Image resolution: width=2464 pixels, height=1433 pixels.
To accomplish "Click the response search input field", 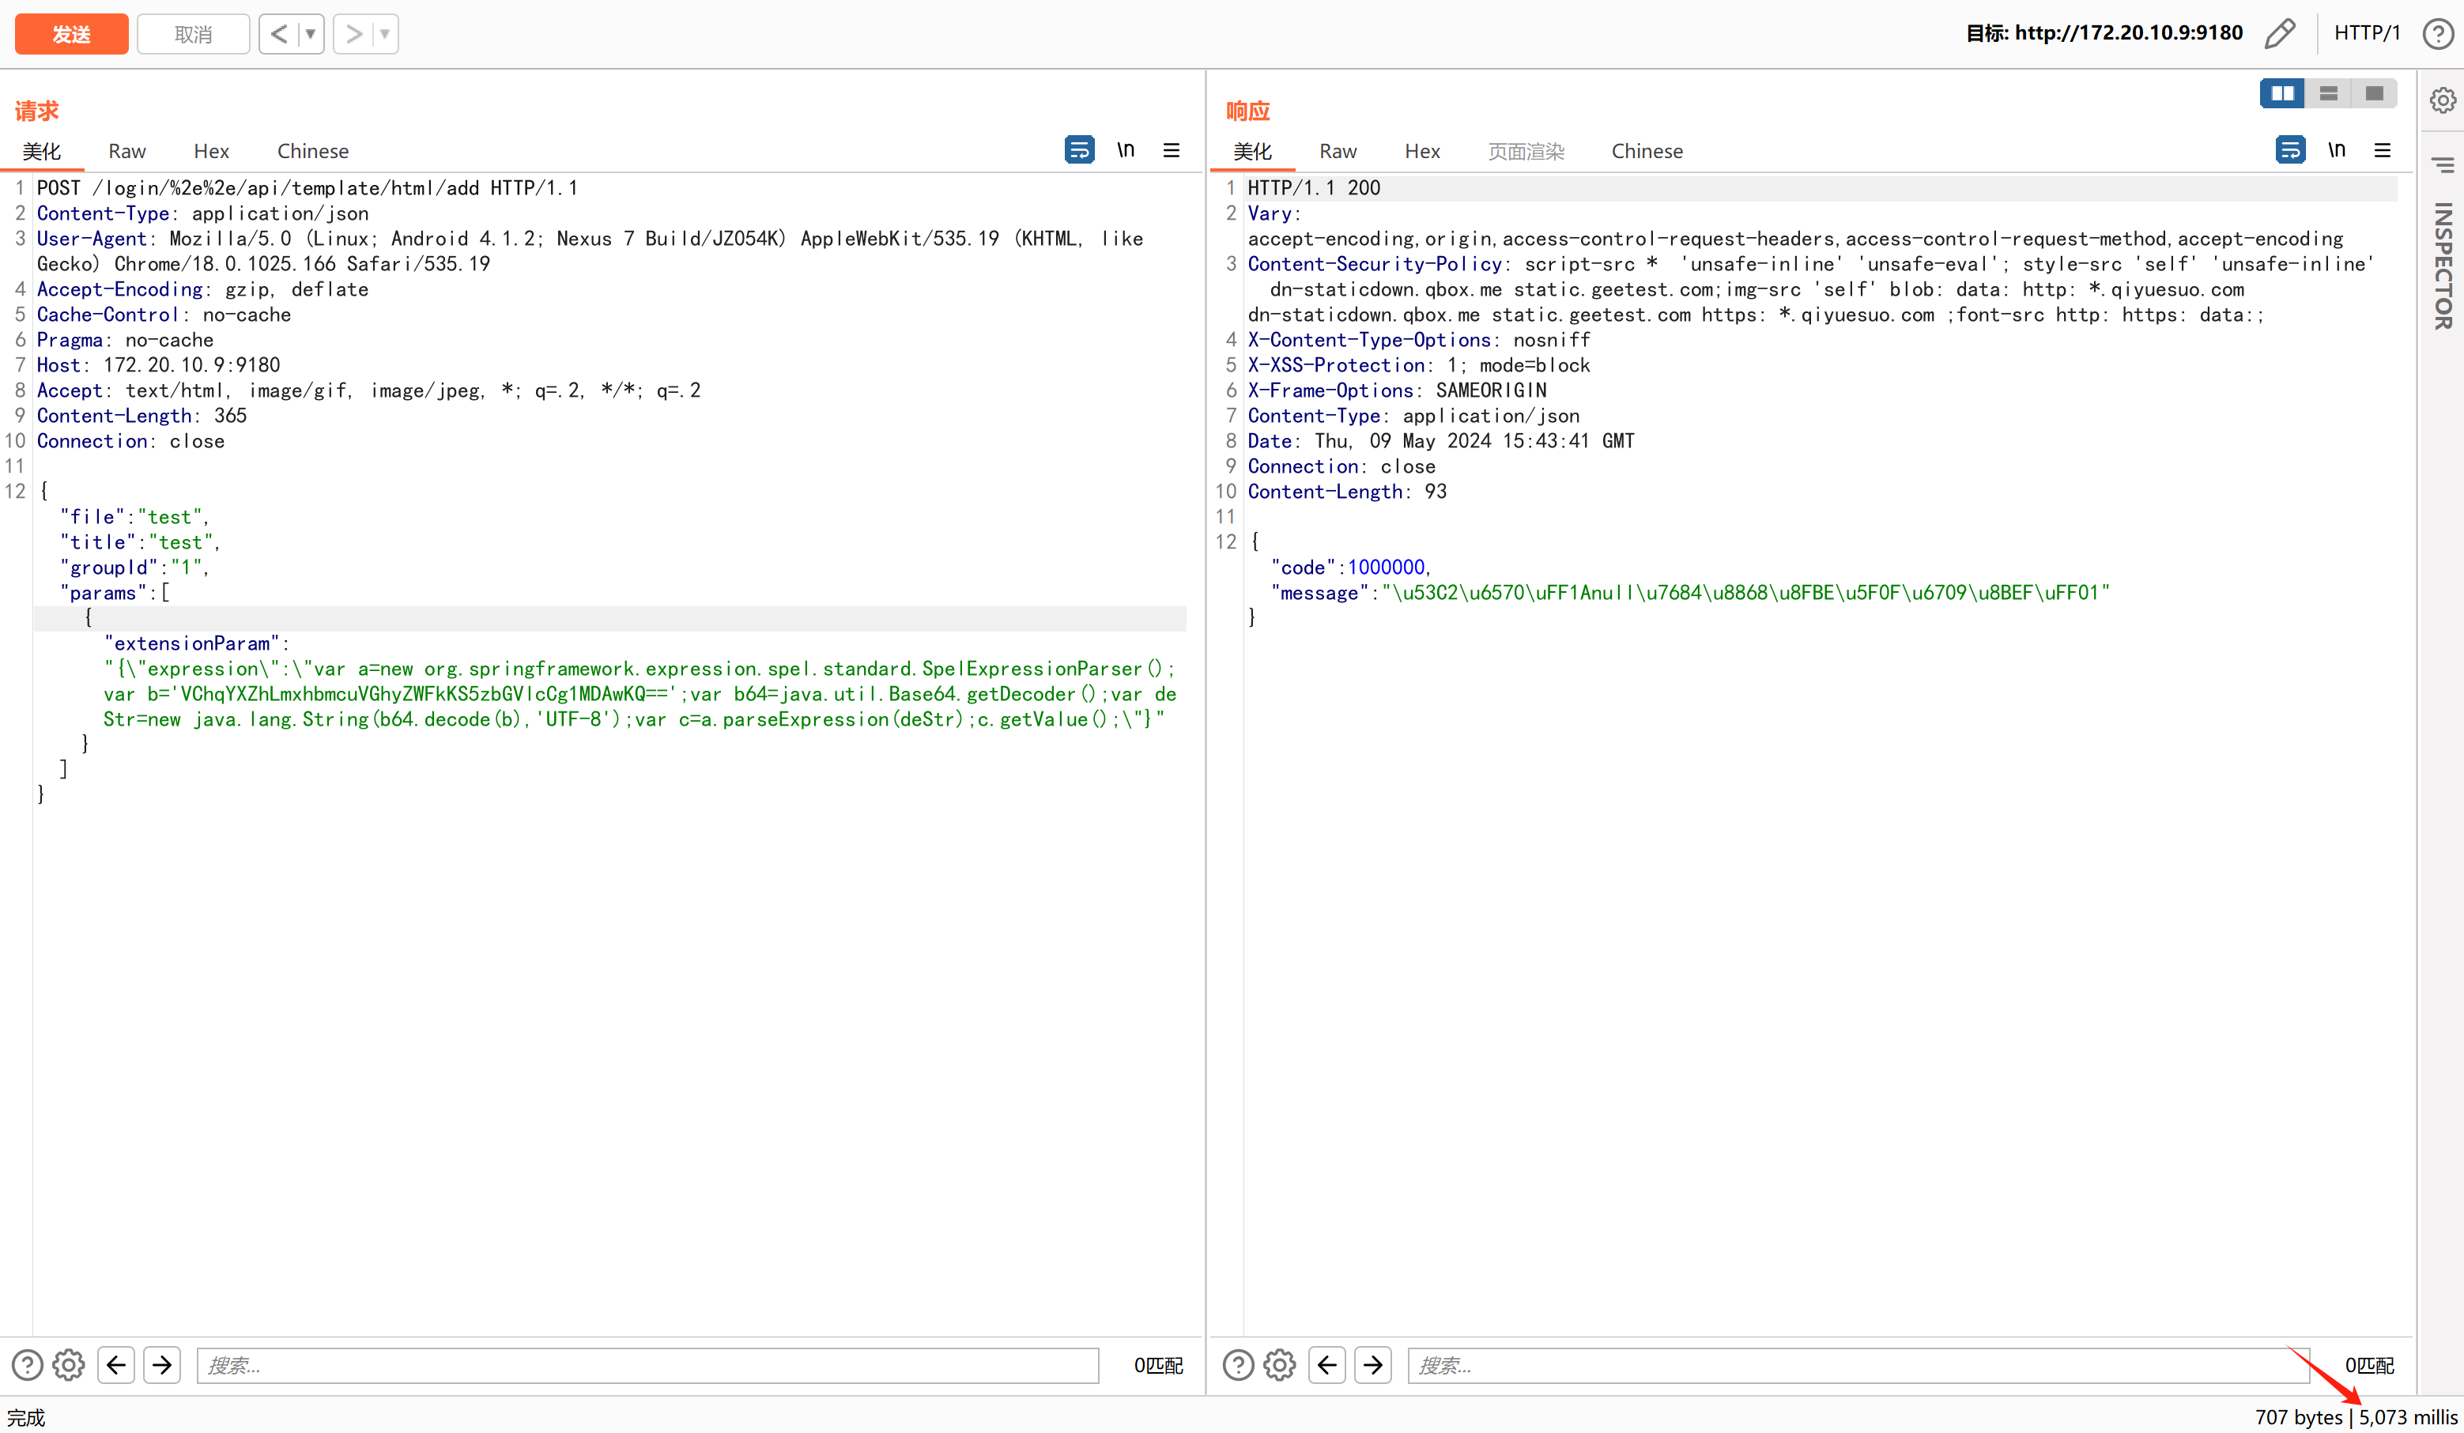I will point(1858,1364).
